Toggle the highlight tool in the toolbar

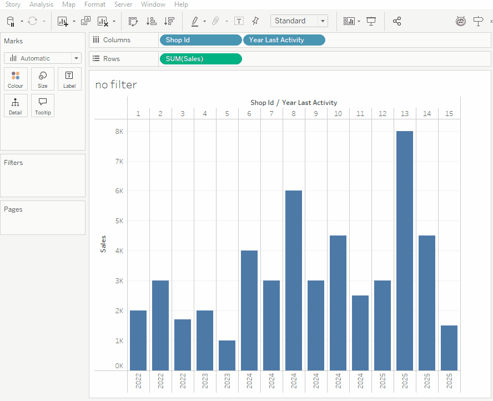tap(195, 21)
